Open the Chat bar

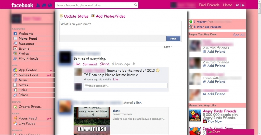click(x=230, y=132)
